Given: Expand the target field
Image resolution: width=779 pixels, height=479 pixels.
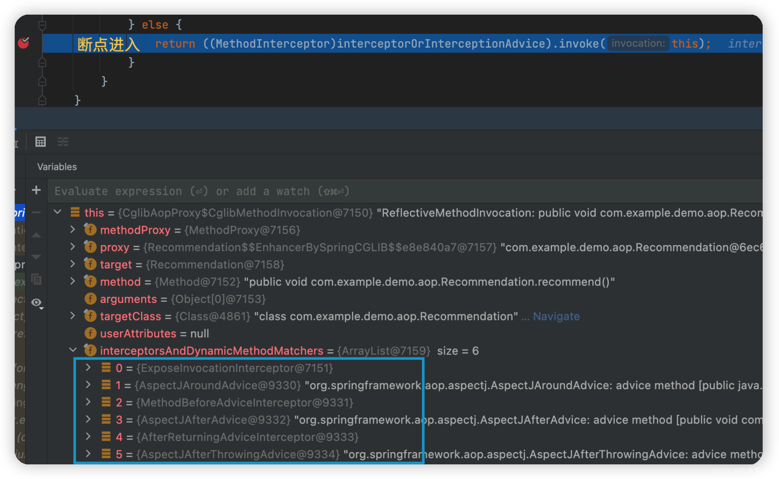Looking at the screenshot, I should click(x=73, y=264).
